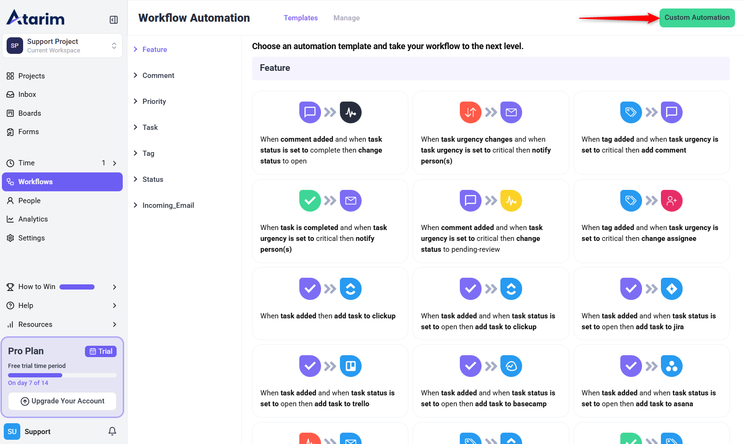Click the Atarim logo
Image resolution: width=744 pixels, height=444 pixels.
36,18
